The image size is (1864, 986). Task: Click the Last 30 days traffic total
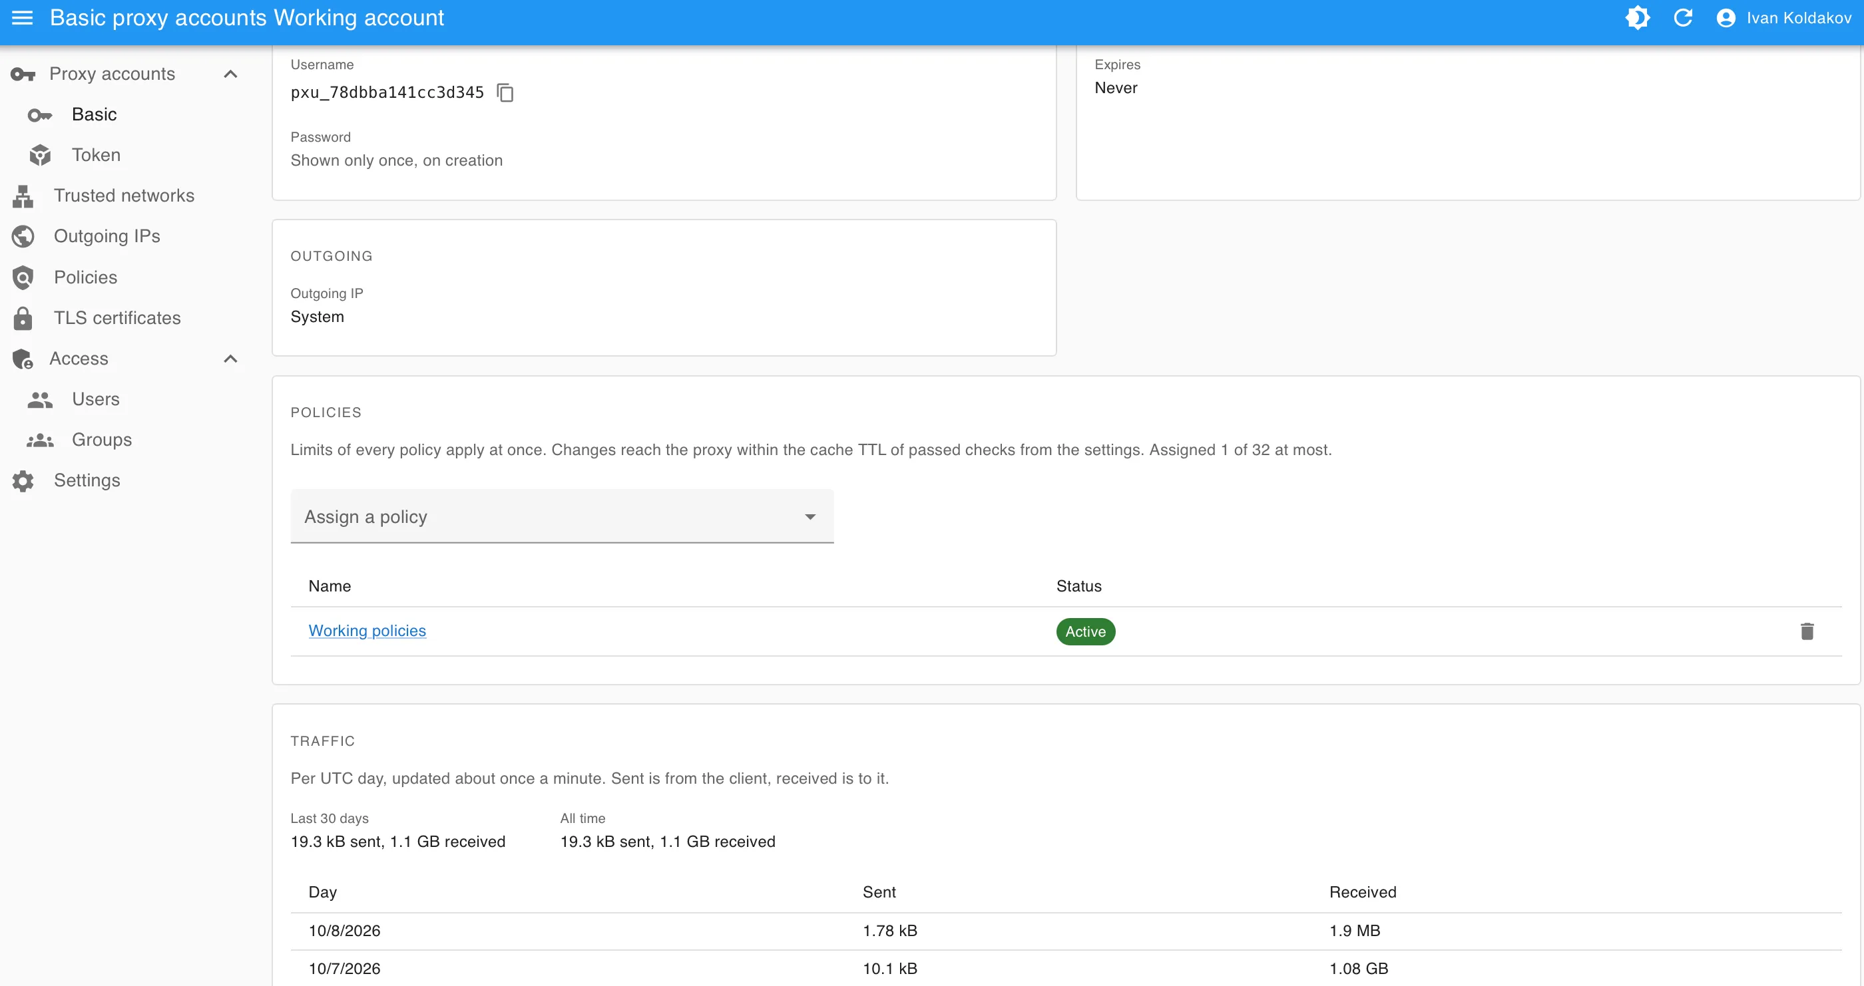click(x=398, y=842)
